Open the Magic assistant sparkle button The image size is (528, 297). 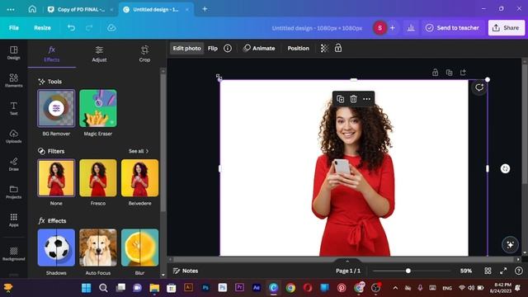tap(510, 245)
